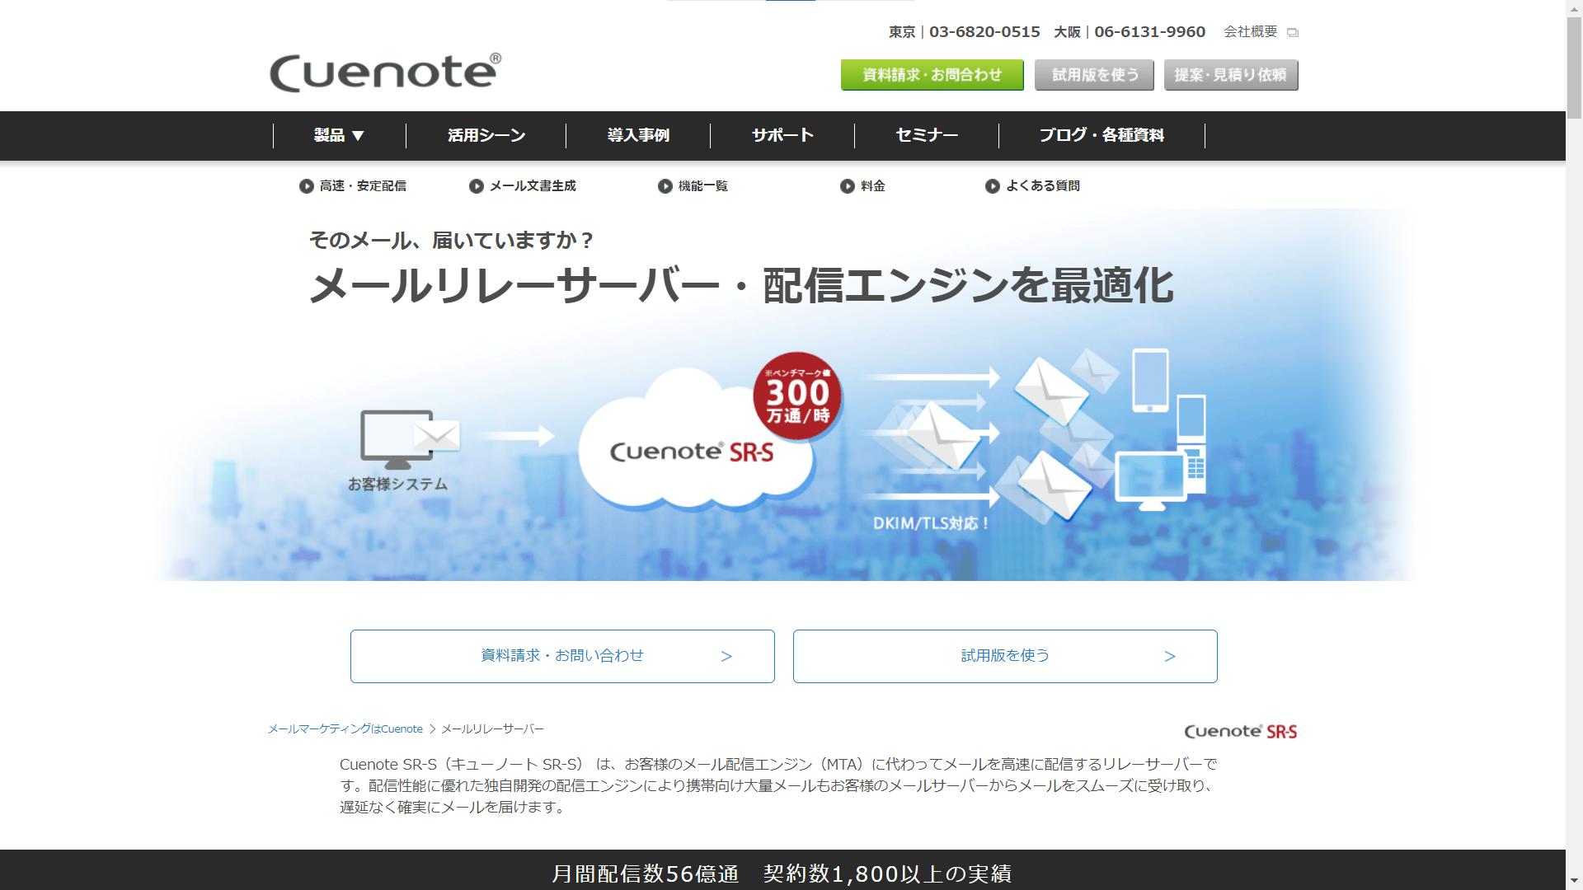Image resolution: width=1583 pixels, height=890 pixels.
Task: Open the メール文書生成 sub-navigation link
Action: coord(533,186)
